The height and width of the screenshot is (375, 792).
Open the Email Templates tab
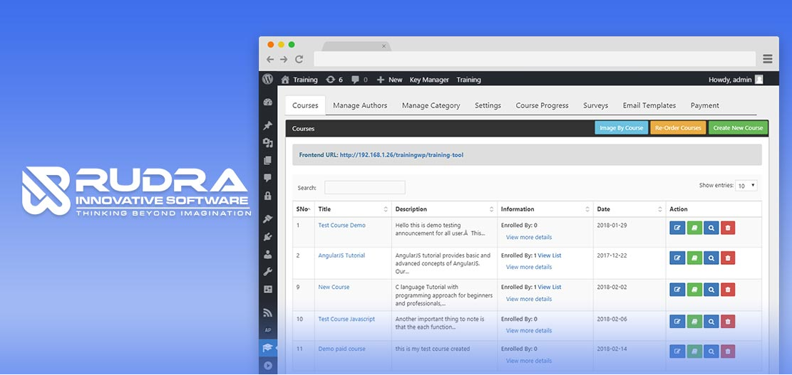(x=649, y=105)
